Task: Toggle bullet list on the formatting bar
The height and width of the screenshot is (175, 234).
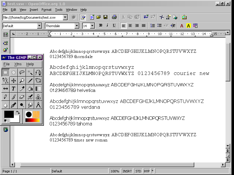Action: coord(159,26)
